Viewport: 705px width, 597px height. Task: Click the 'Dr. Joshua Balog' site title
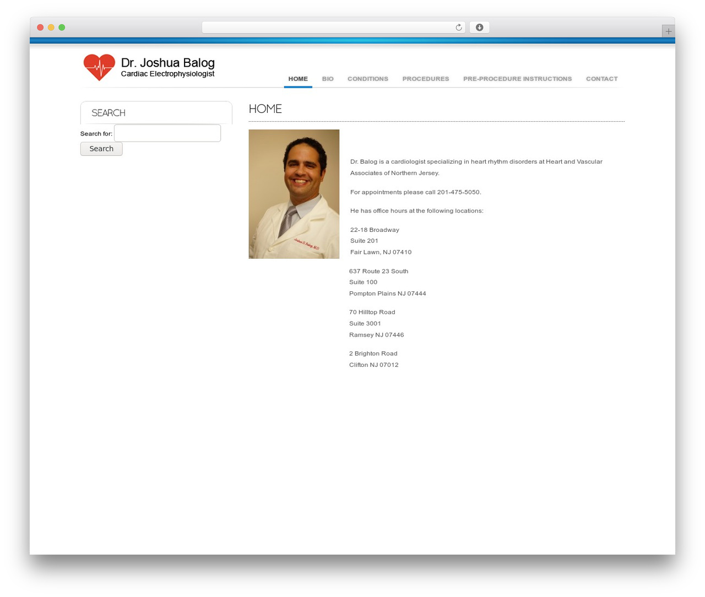(x=167, y=63)
